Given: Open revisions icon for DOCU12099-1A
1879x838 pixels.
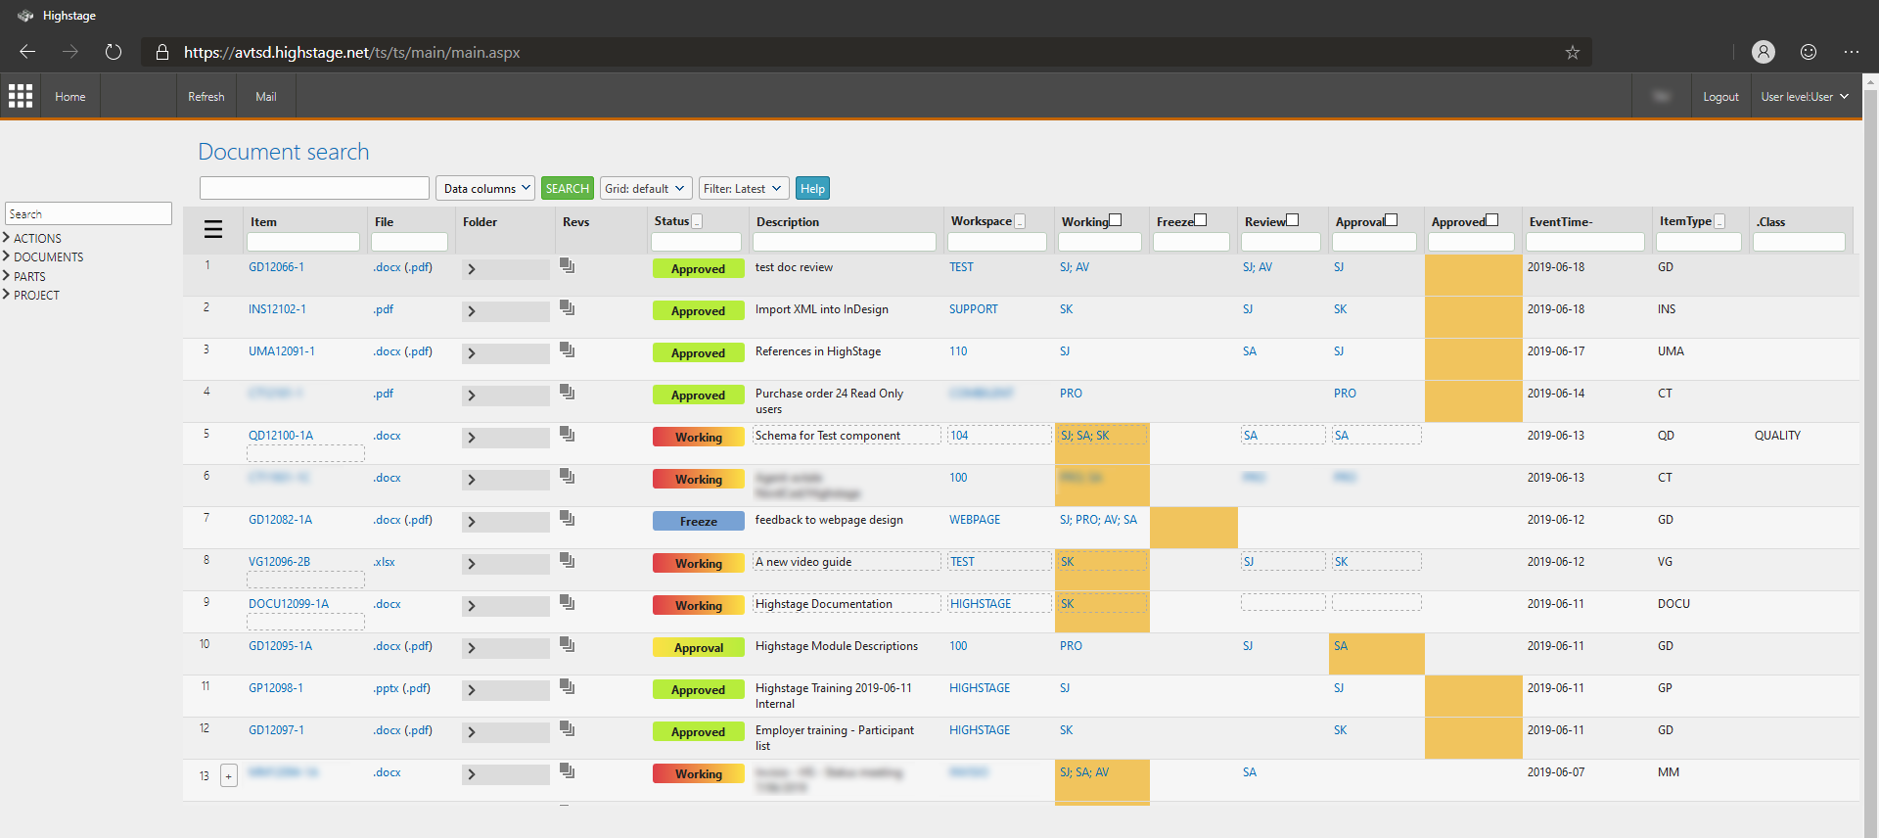Looking at the screenshot, I should 567,602.
